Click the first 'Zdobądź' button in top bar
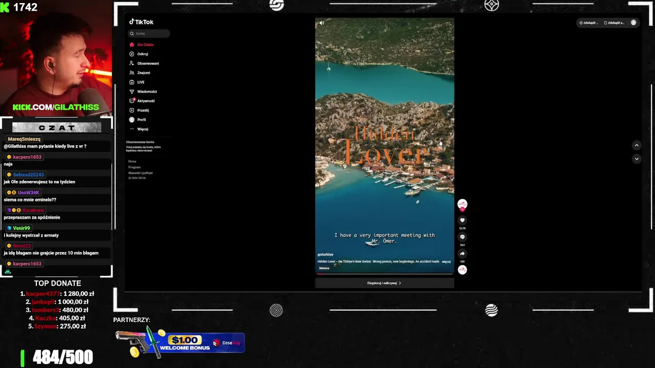Image resolution: width=655 pixels, height=368 pixels. click(588, 23)
